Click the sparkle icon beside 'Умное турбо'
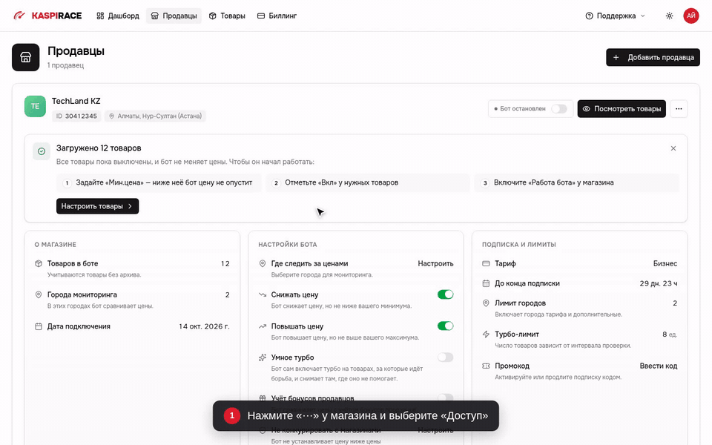This screenshot has width=712, height=445. coord(263,357)
